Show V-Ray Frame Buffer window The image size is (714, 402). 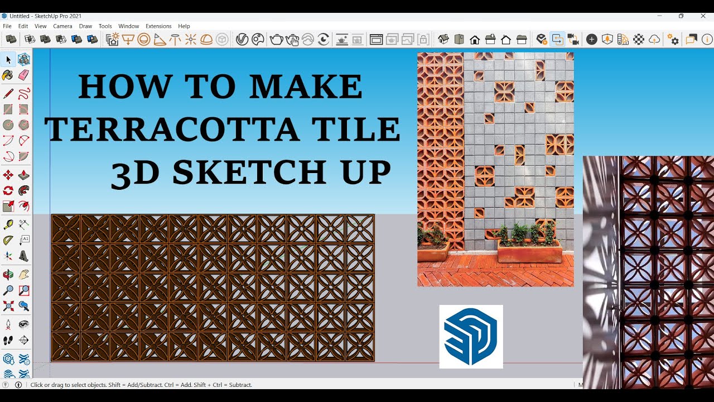point(377,40)
